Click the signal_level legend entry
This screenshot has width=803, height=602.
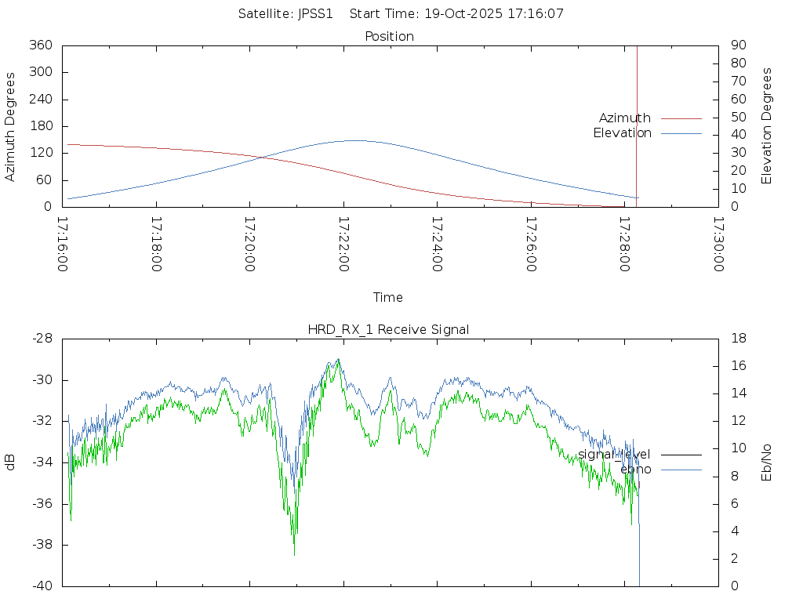pos(614,454)
